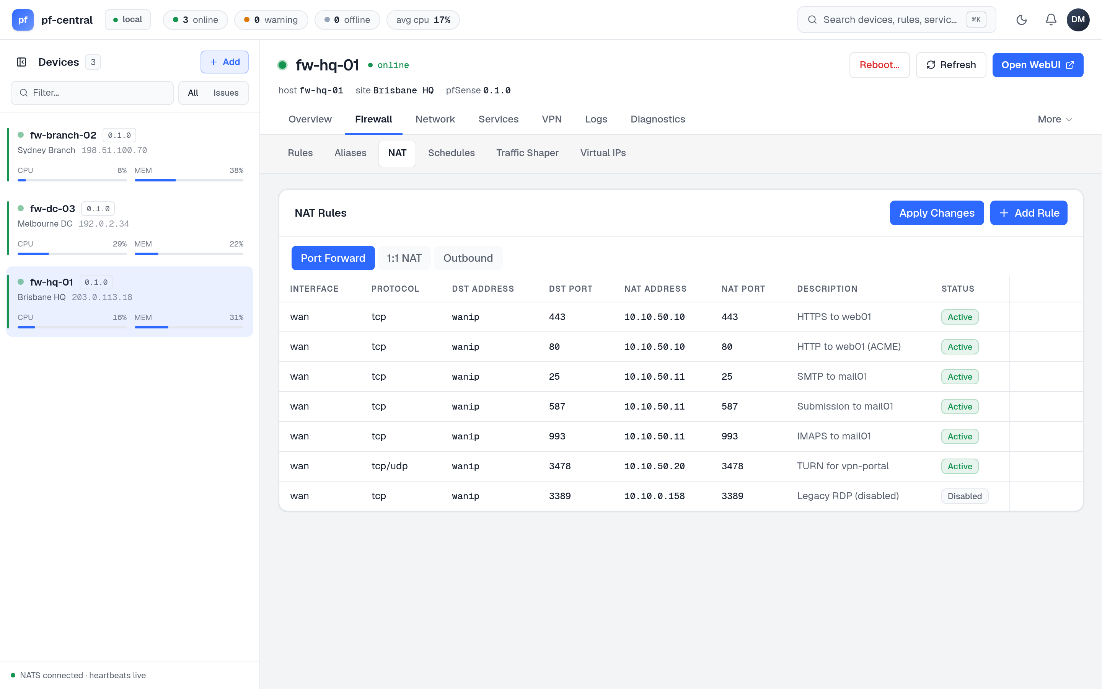Open the Overview tab

pos(310,119)
